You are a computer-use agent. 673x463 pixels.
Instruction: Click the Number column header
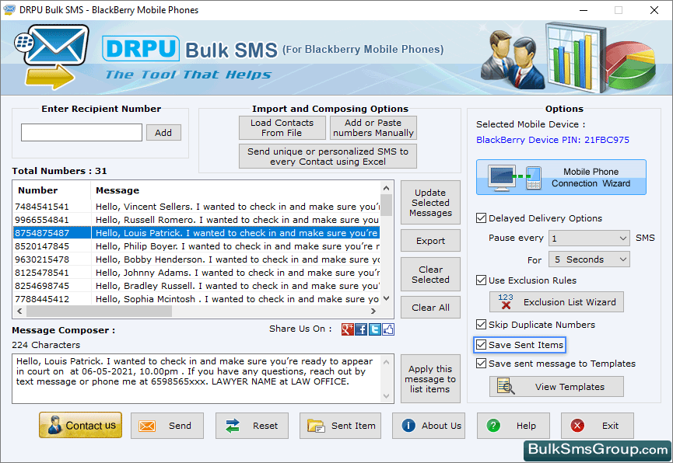click(x=52, y=190)
